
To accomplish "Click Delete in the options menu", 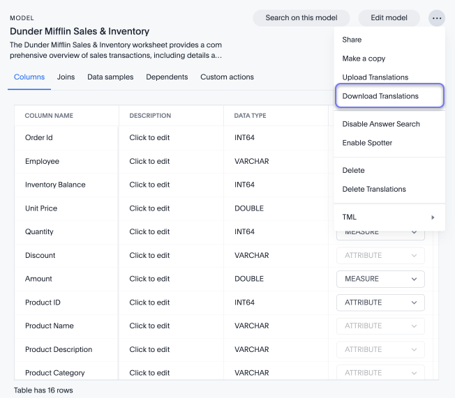I will coord(353,171).
